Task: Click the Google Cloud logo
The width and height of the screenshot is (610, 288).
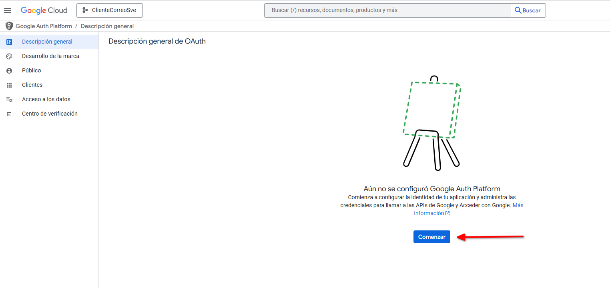Action: 44,10
